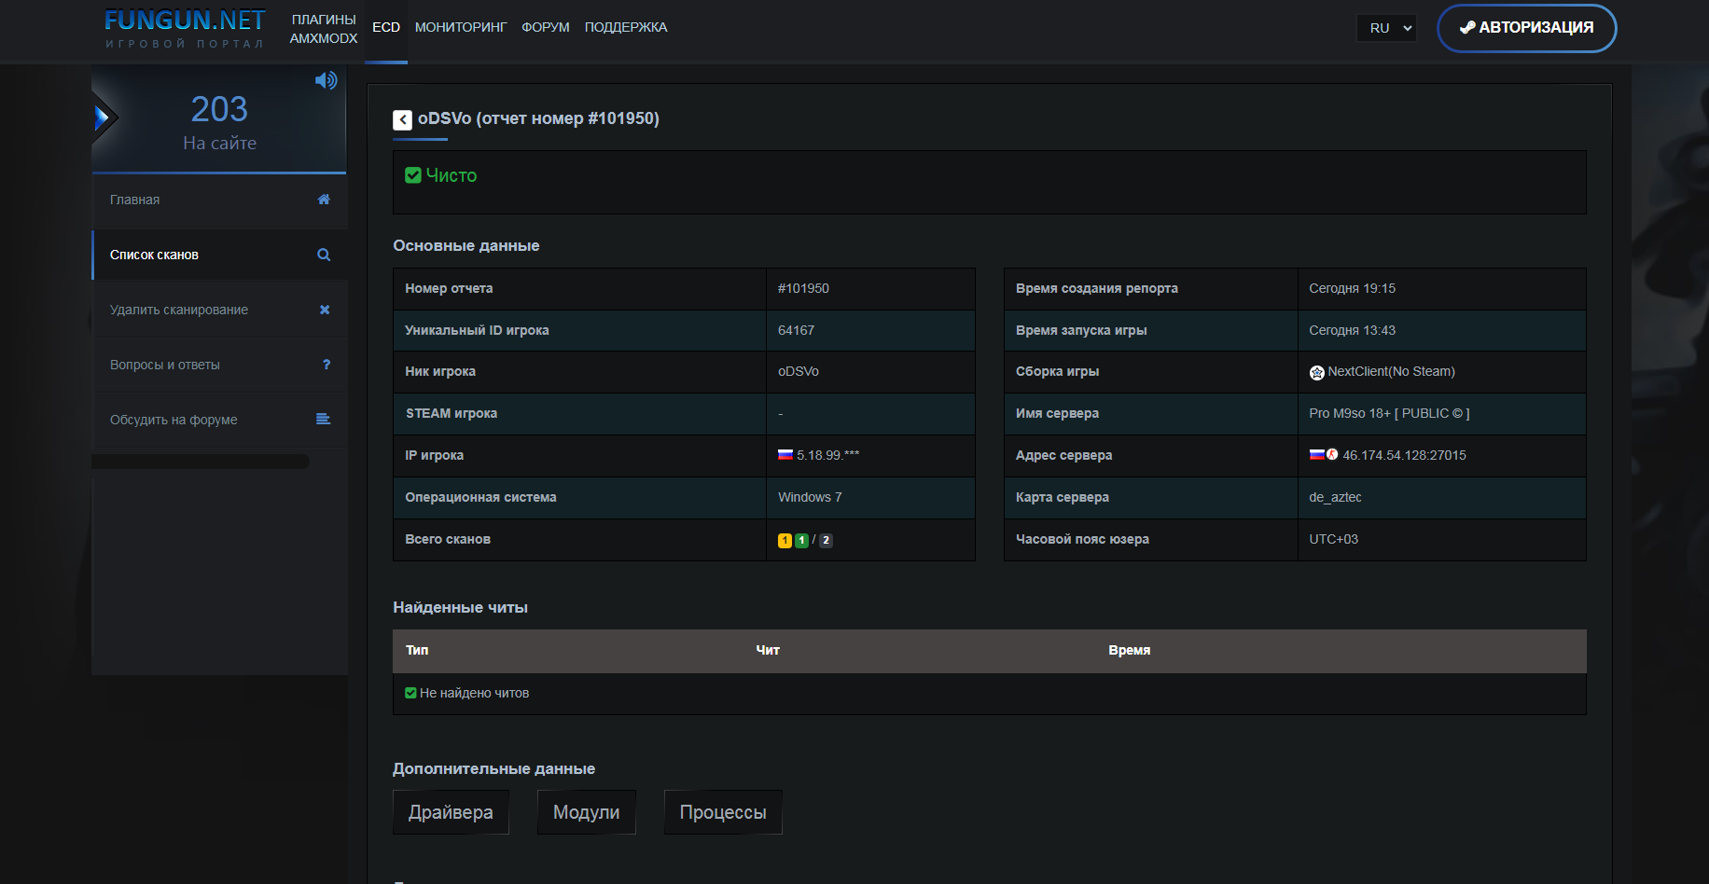
Task: Click the X icon for Удалить сканирование
Action: click(325, 310)
